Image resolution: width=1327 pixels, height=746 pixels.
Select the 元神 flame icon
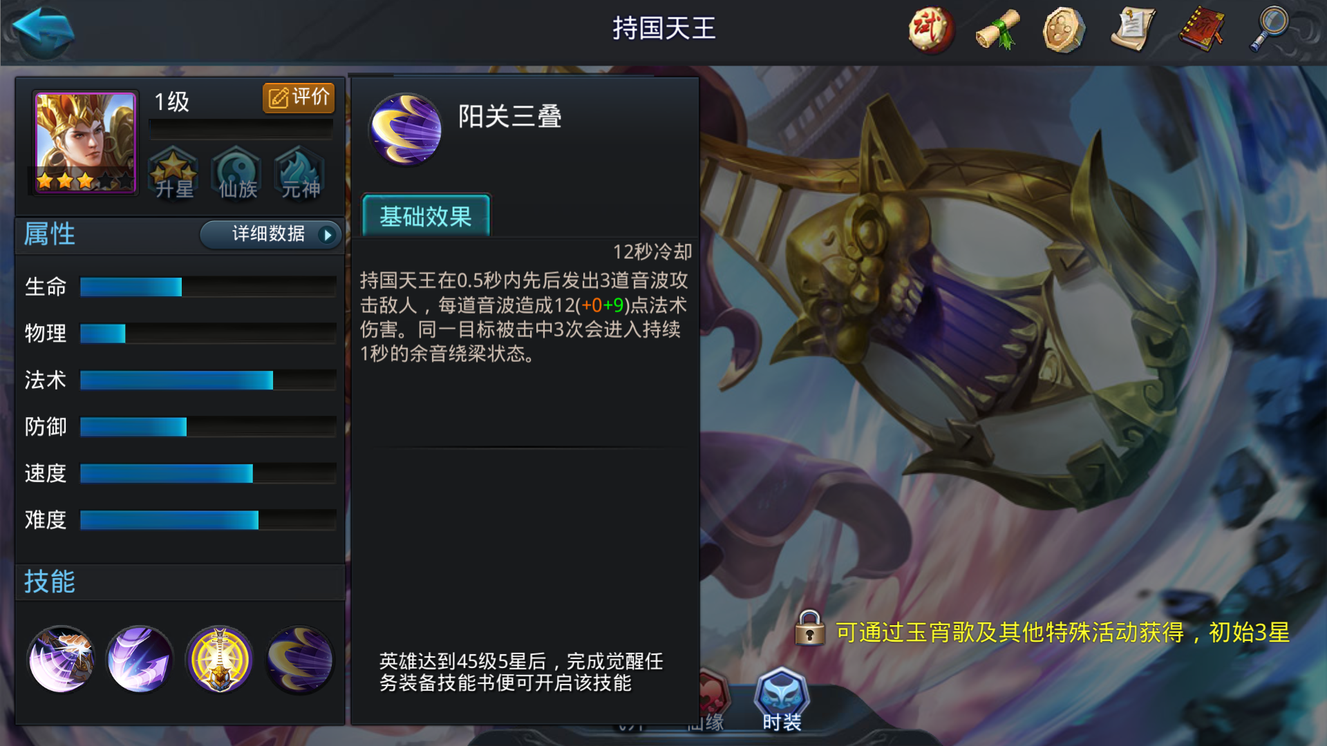coord(300,173)
